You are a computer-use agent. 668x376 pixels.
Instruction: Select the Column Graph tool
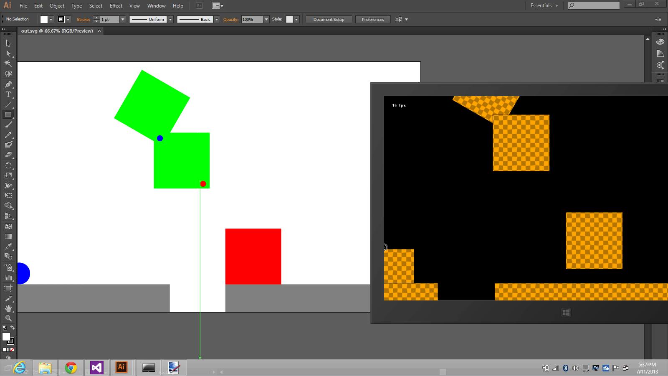click(8, 277)
